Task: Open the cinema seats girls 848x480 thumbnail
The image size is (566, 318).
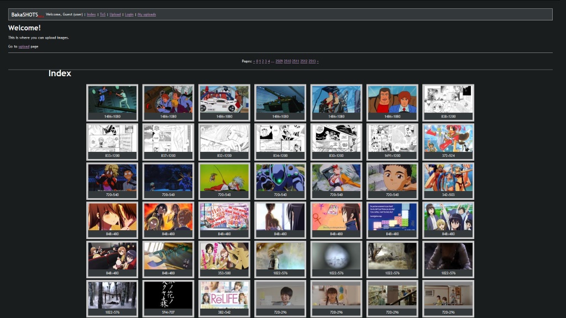Action: tap(112, 259)
